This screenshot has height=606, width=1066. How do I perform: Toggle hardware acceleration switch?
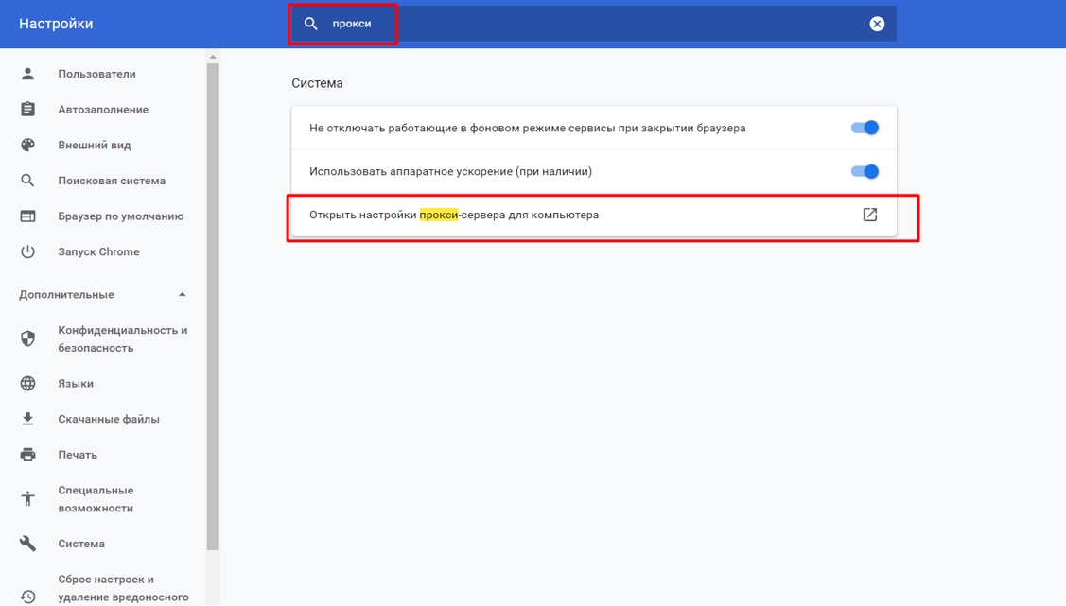point(865,171)
